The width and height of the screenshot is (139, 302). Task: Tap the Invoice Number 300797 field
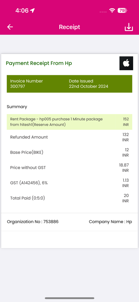[26, 84]
